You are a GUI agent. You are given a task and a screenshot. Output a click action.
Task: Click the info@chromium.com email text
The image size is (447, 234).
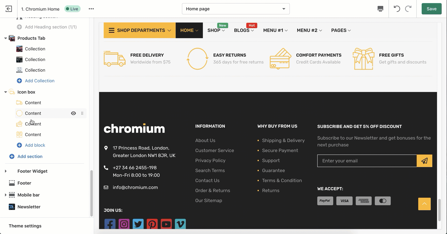135,187
